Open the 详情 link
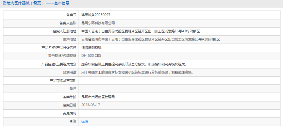 point(85,122)
